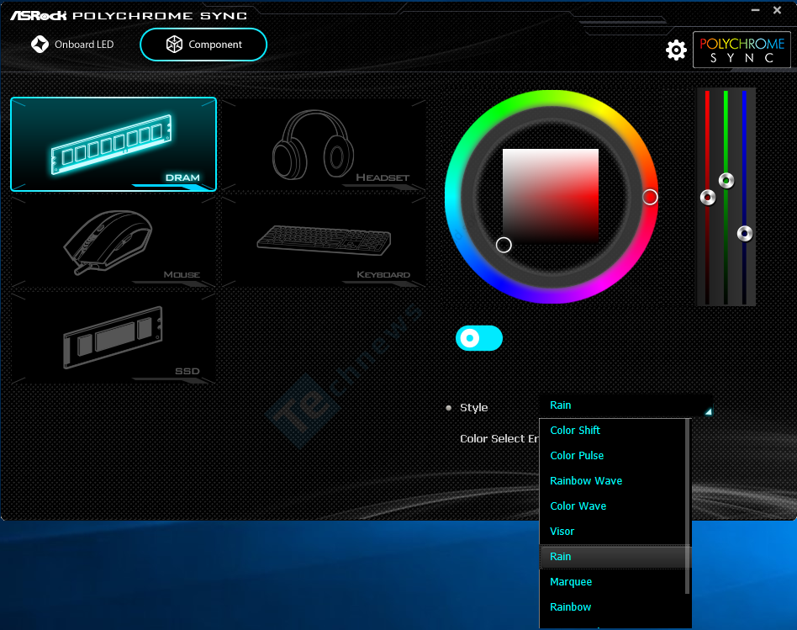Click the Polychrome Sync logo

742,50
